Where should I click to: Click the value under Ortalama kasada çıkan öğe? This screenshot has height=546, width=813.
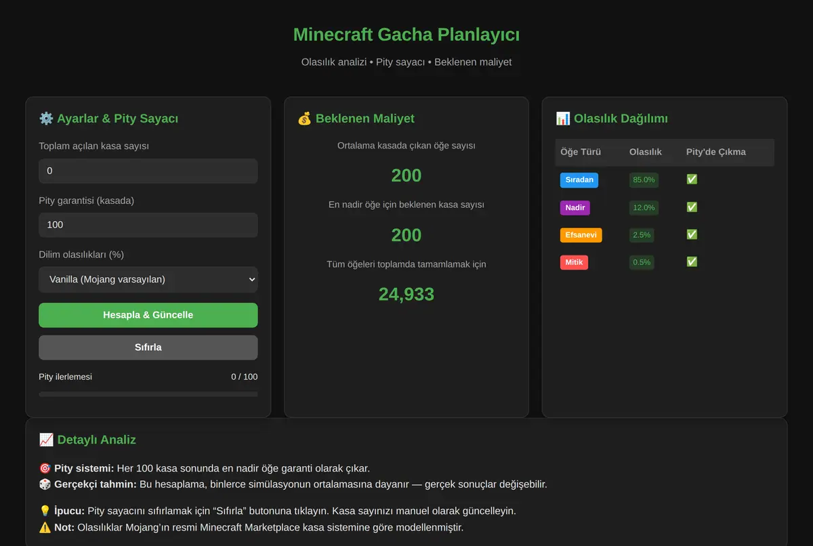406,175
